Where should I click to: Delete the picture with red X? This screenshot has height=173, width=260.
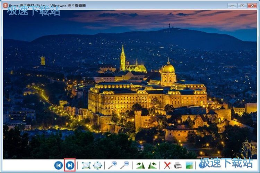[x=167, y=165]
